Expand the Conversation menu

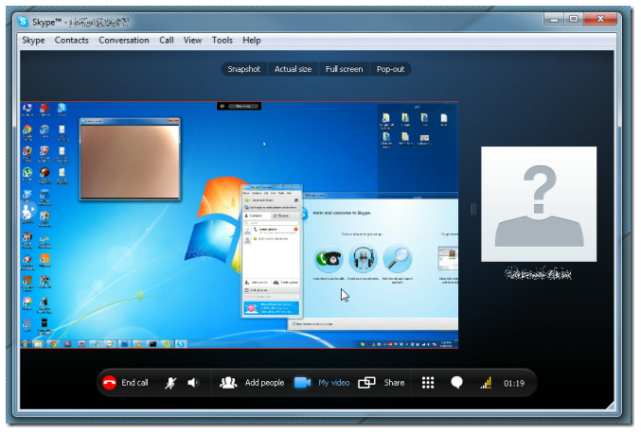coord(124,41)
